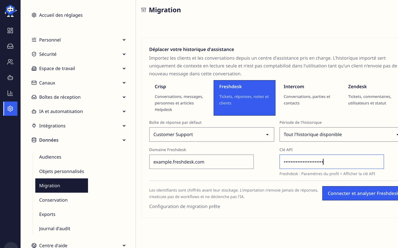Click the Personnel sliders icon
This screenshot has height=248, width=398.
tap(34, 40)
